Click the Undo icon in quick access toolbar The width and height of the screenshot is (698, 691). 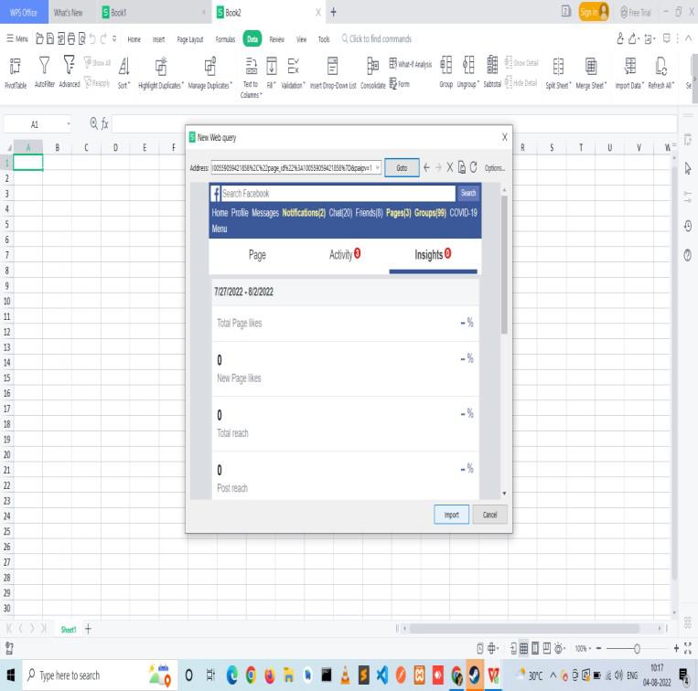pyautogui.click(x=92, y=38)
